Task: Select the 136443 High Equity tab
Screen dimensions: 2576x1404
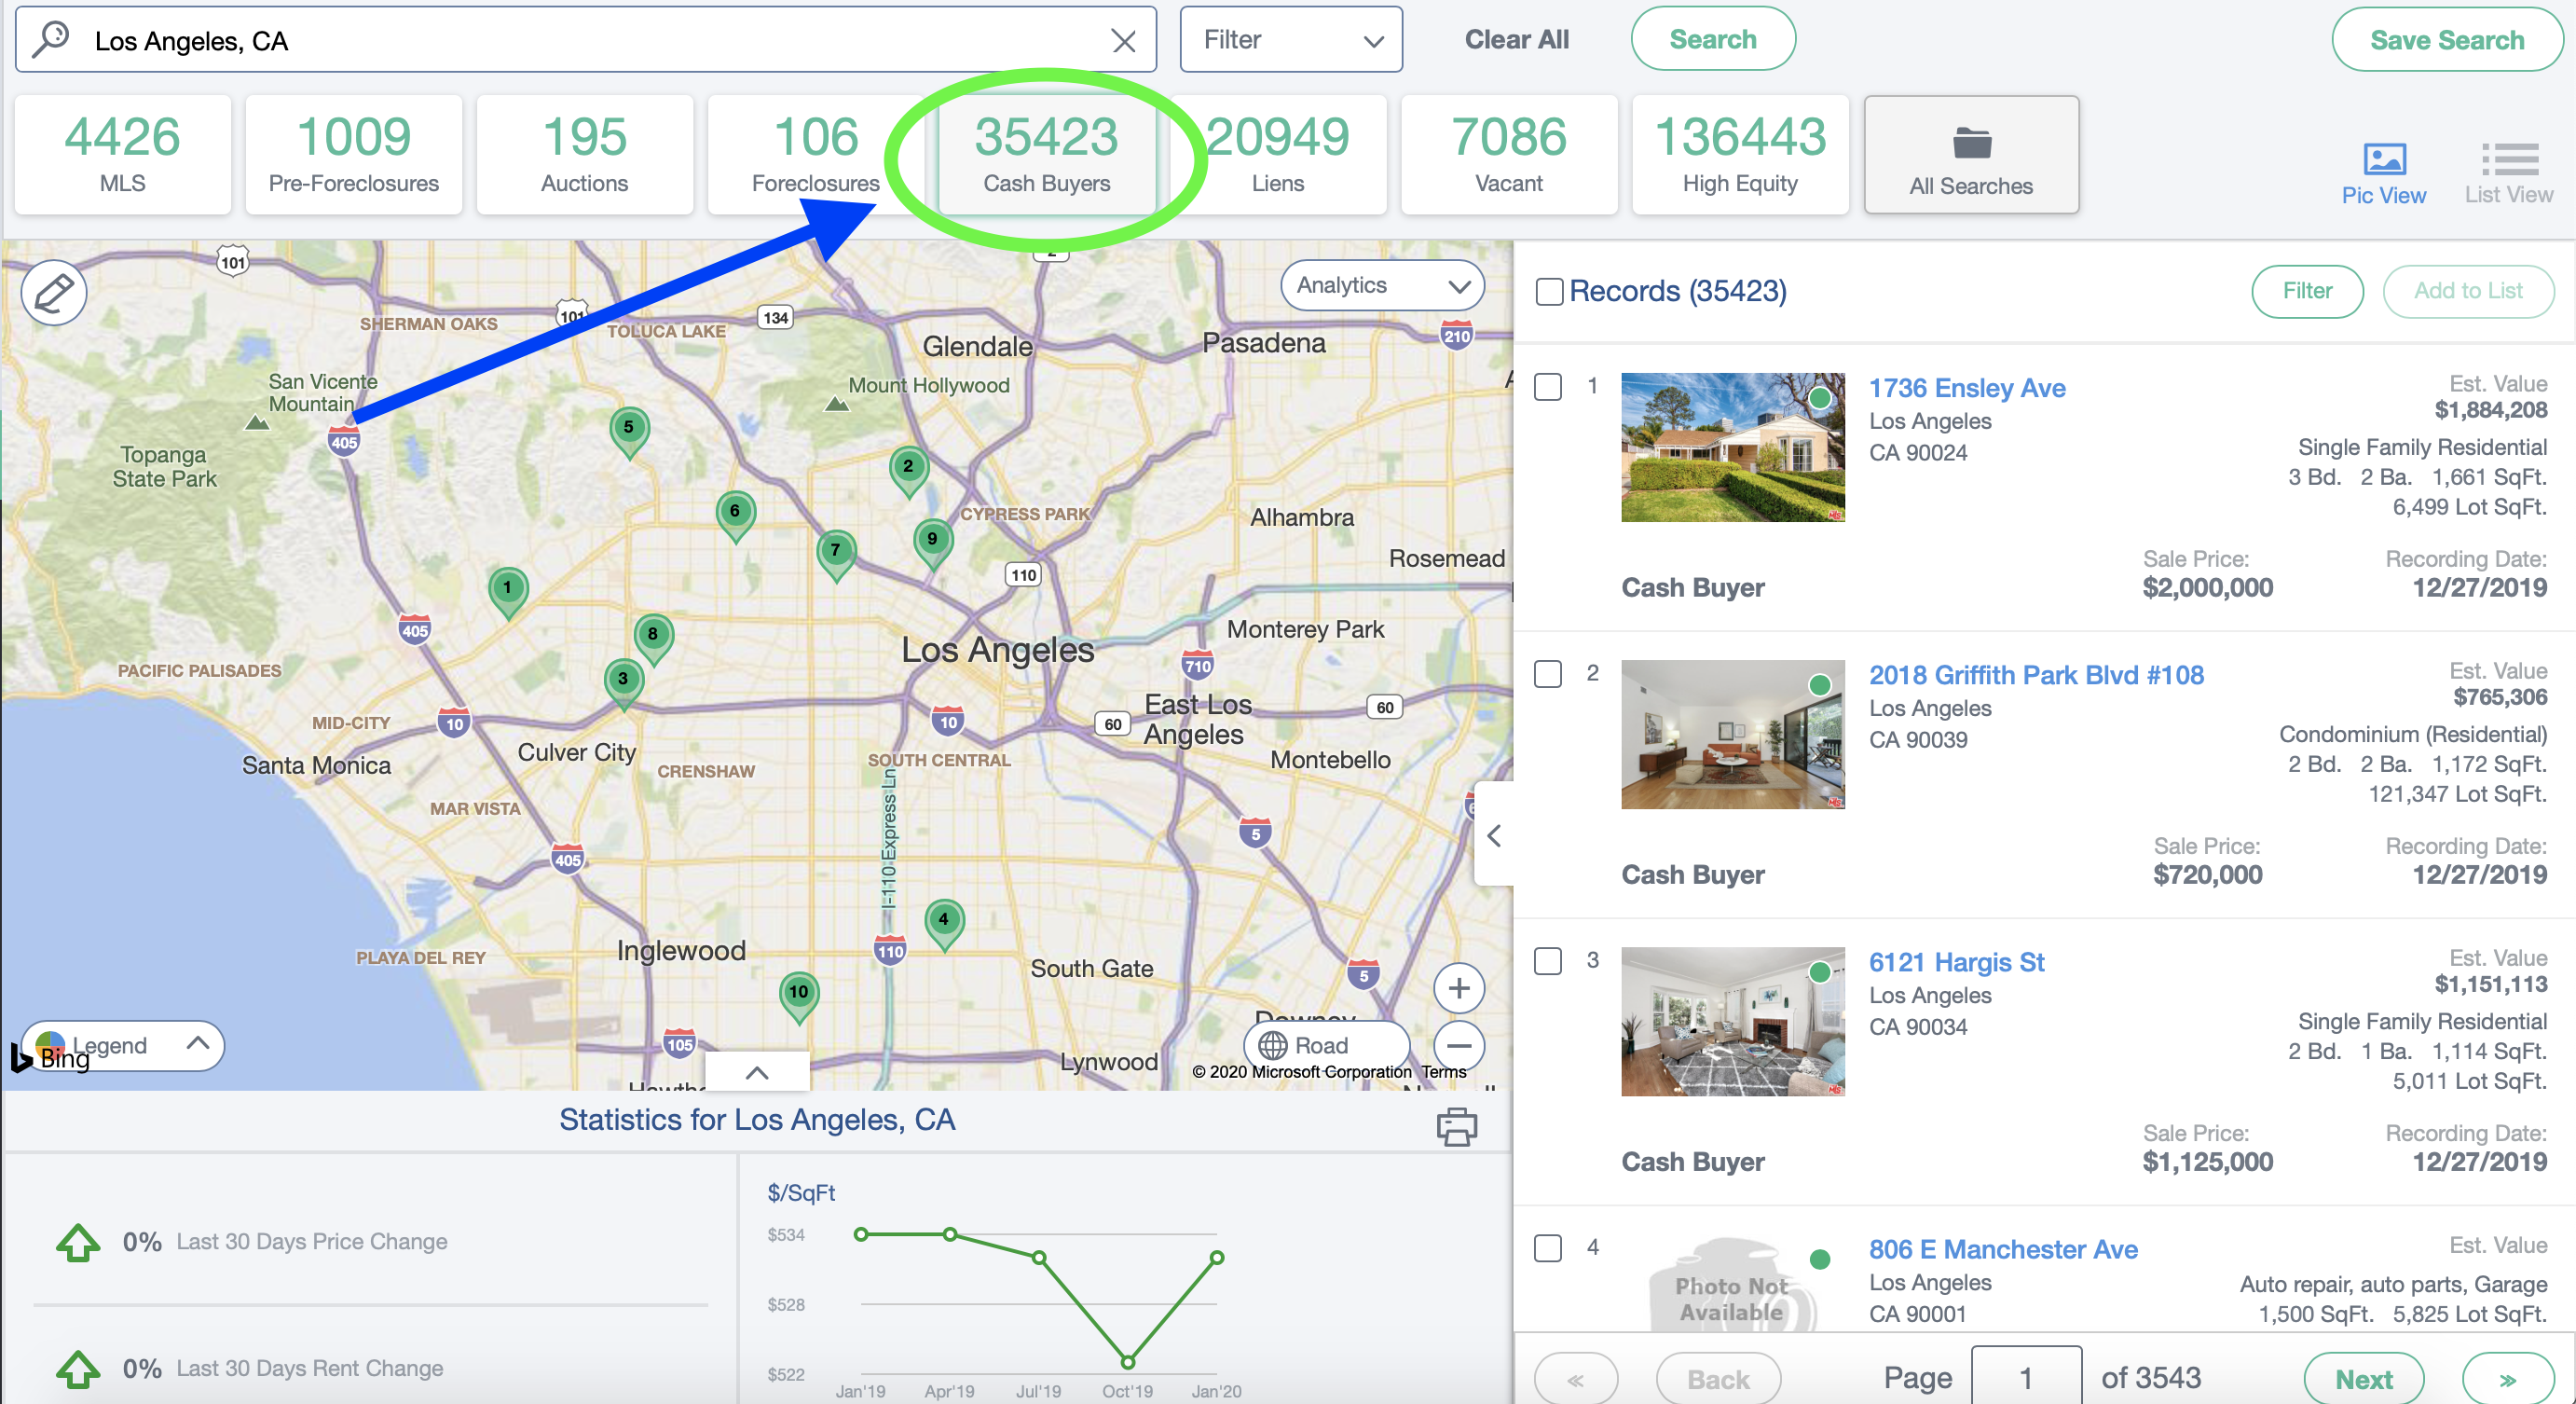Action: tap(1740, 154)
